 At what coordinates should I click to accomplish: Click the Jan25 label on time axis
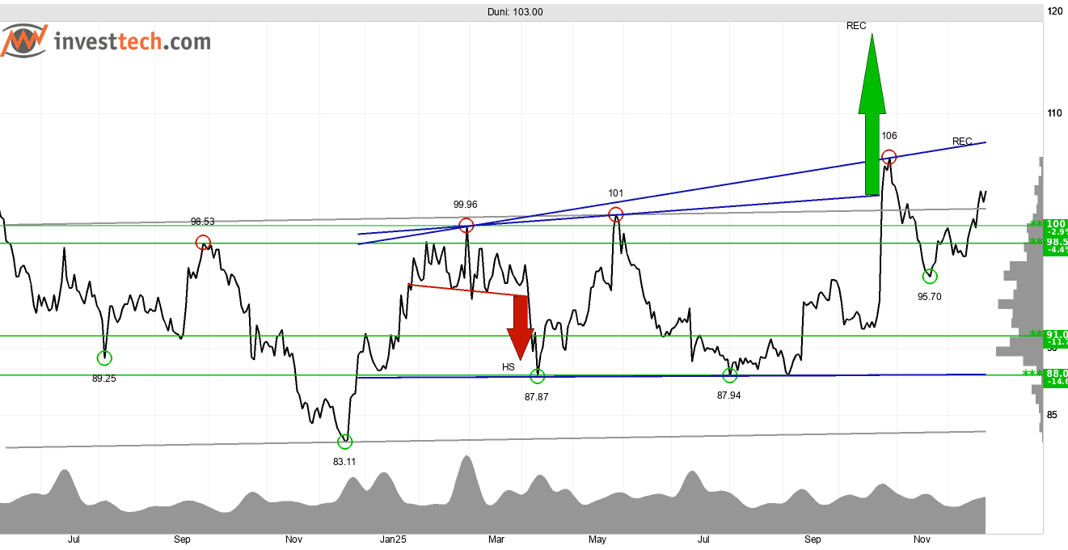pyautogui.click(x=392, y=539)
